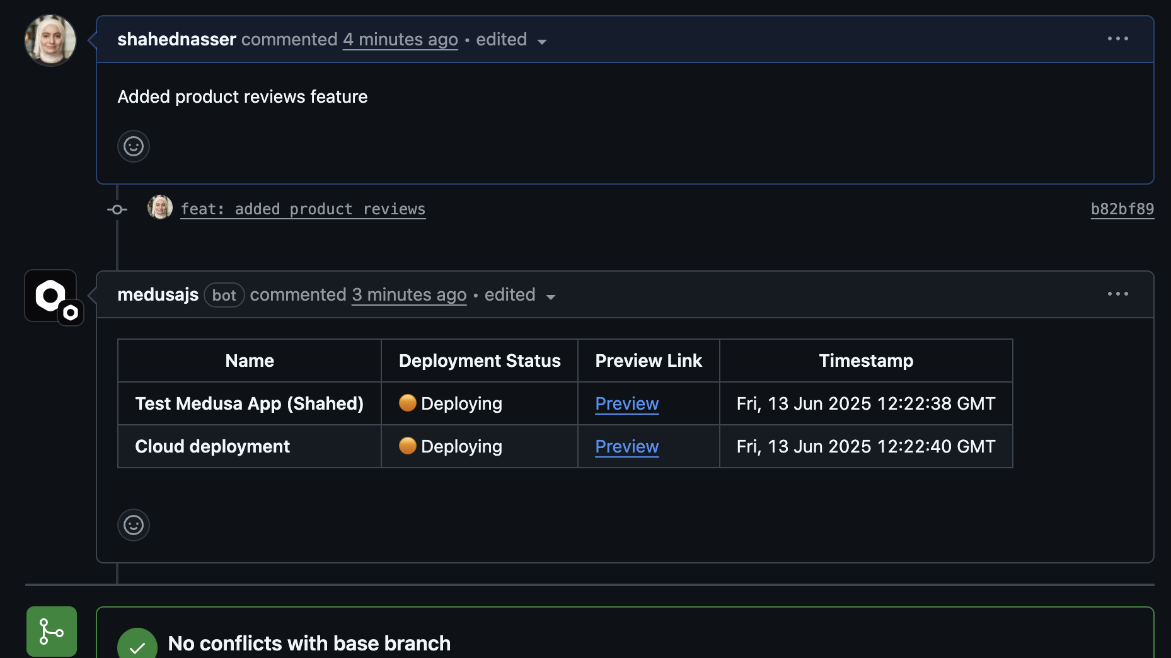Open the Preview link for Test Medusa App
Screen dimensions: 1171x658
(x=626, y=403)
